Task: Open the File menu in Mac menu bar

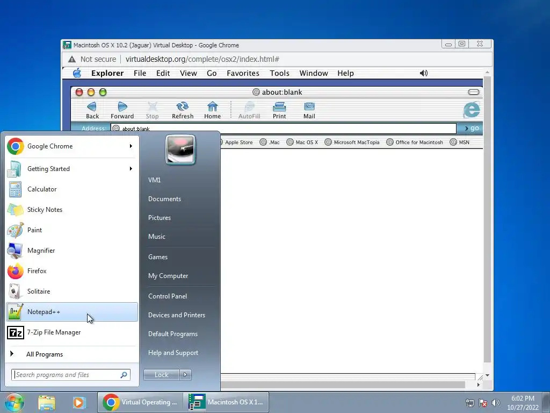Action: pos(140,73)
